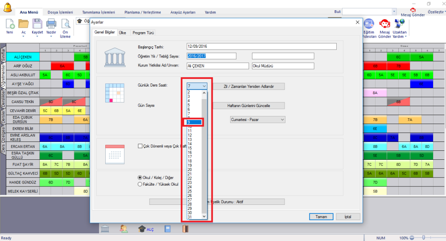Open the Derslikler side tab
The image size is (446, 241).
coord(3,99)
